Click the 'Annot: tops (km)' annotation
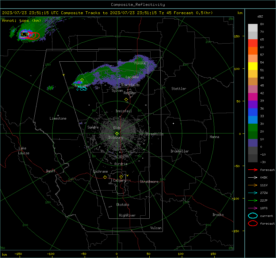The image size is (276, 258). (21, 21)
